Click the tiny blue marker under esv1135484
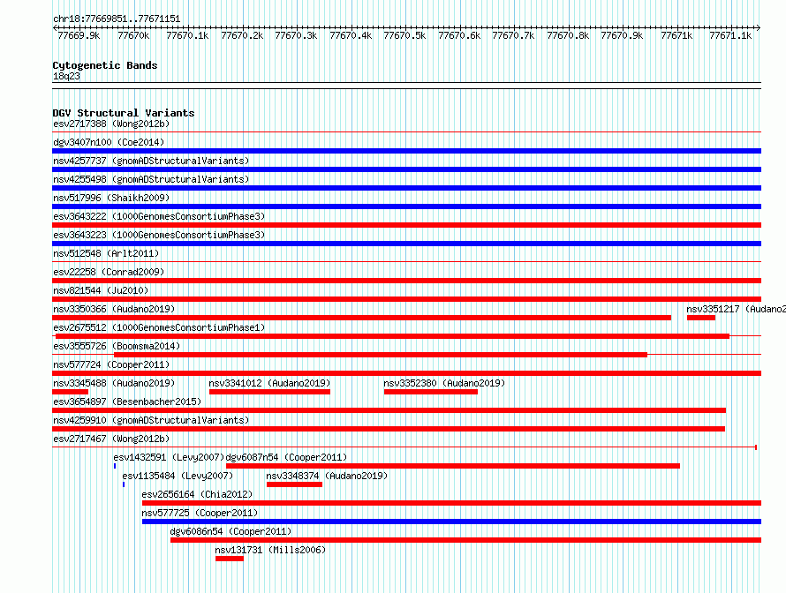Image resolution: width=786 pixels, height=593 pixels. pos(124,484)
